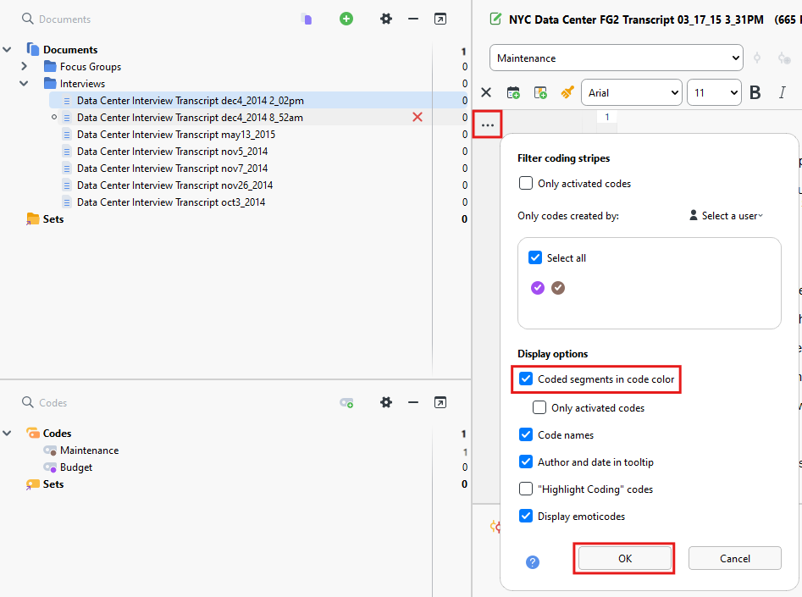Click the search icon in Codes panel
Screen dimensions: 802x597
point(28,402)
